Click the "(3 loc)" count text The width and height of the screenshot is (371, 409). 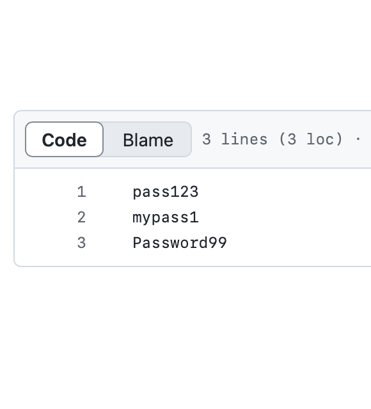311,139
